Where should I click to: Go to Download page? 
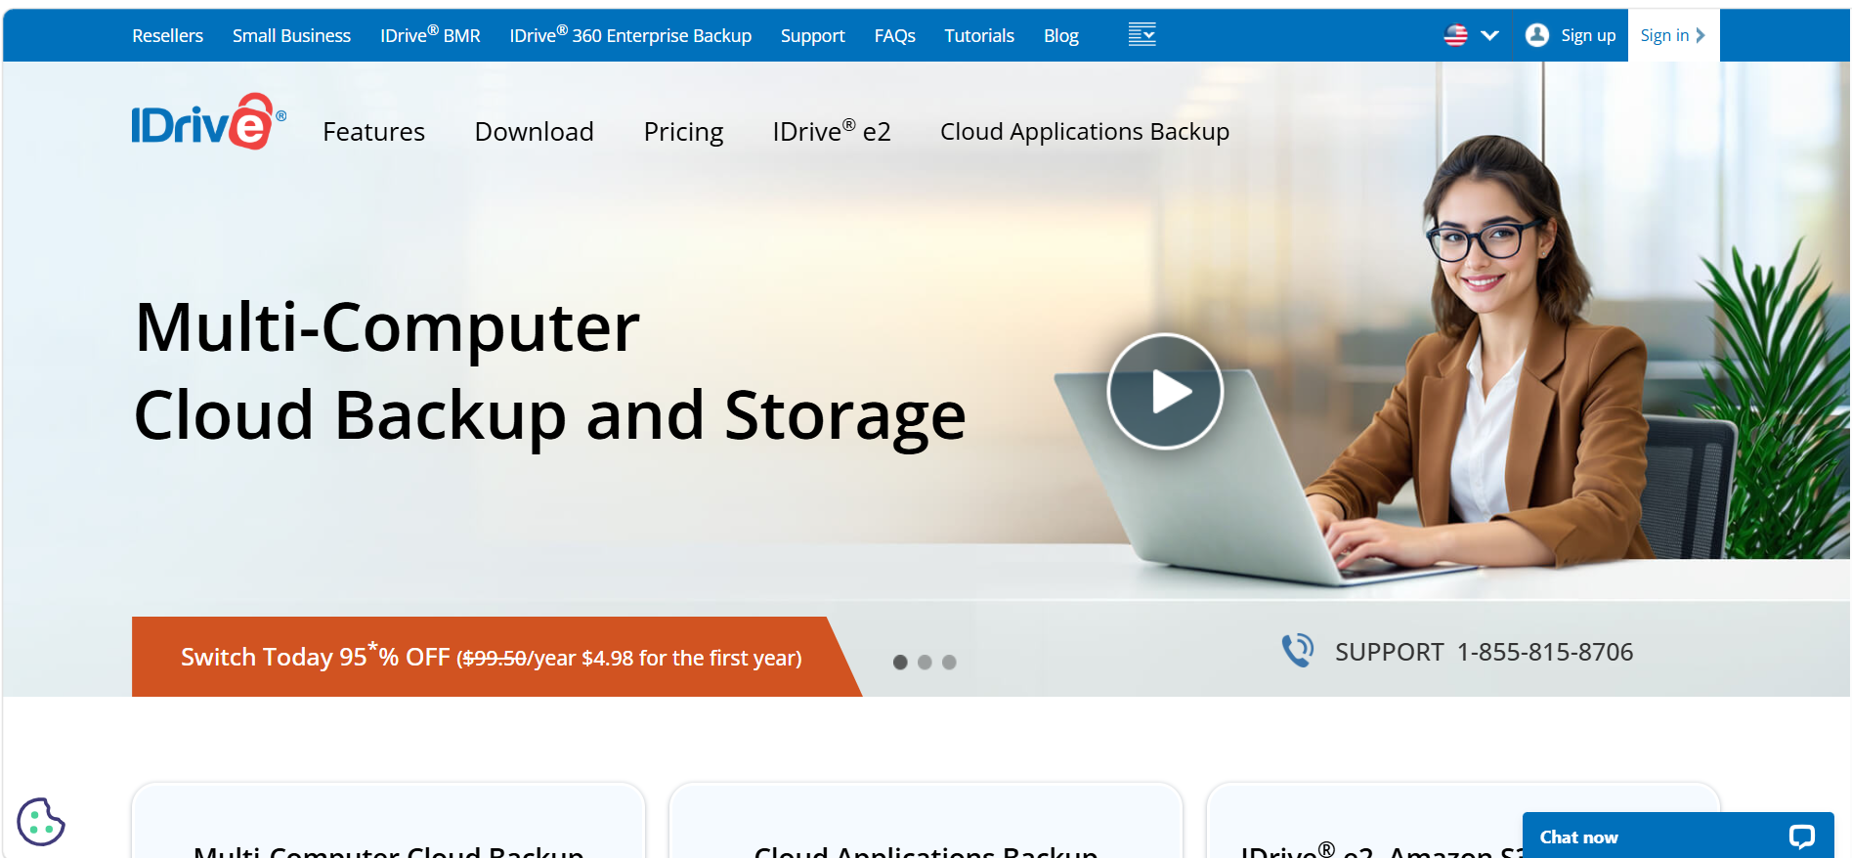pos(534,132)
